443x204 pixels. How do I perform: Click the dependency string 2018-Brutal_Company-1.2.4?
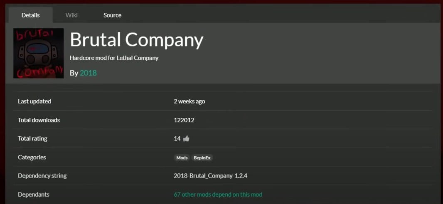[211, 176]
